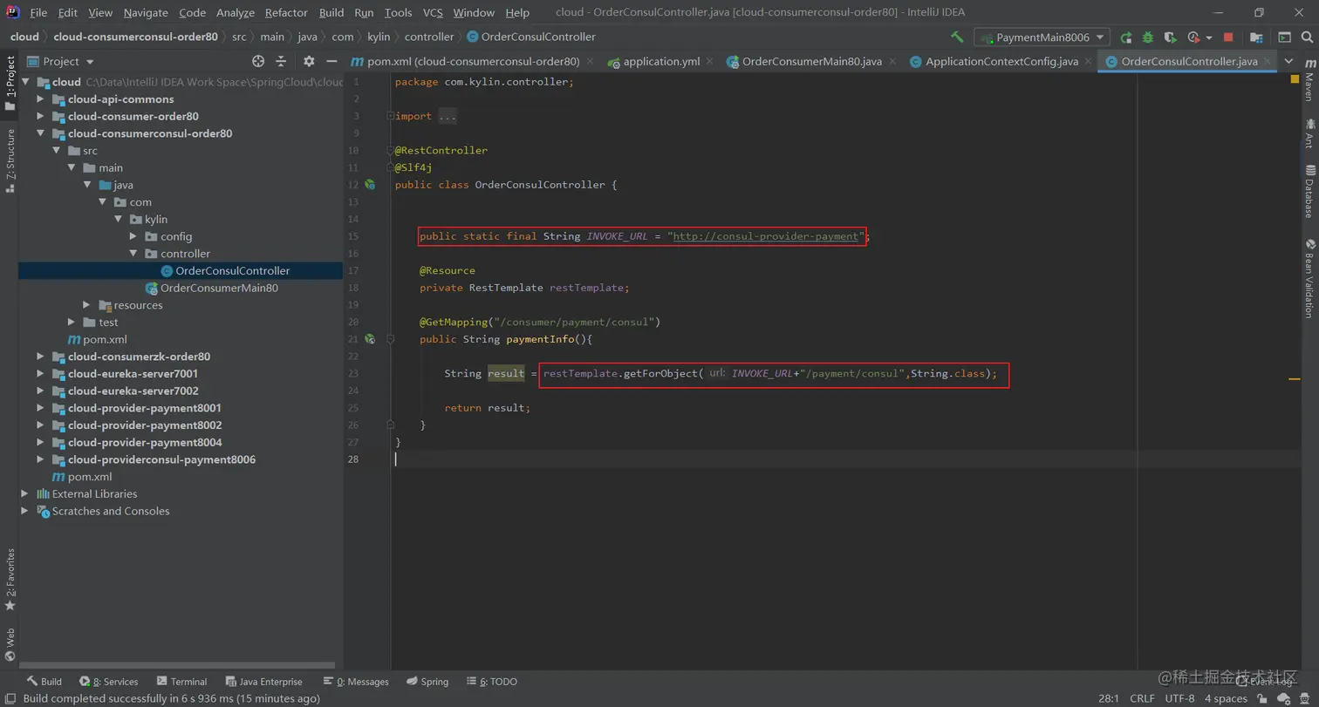Open the Java Enterprise tool window

tap(264, 682)
